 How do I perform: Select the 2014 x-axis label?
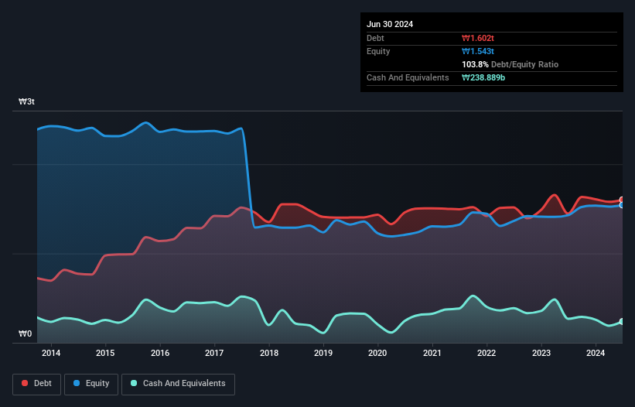click(51, 353)
